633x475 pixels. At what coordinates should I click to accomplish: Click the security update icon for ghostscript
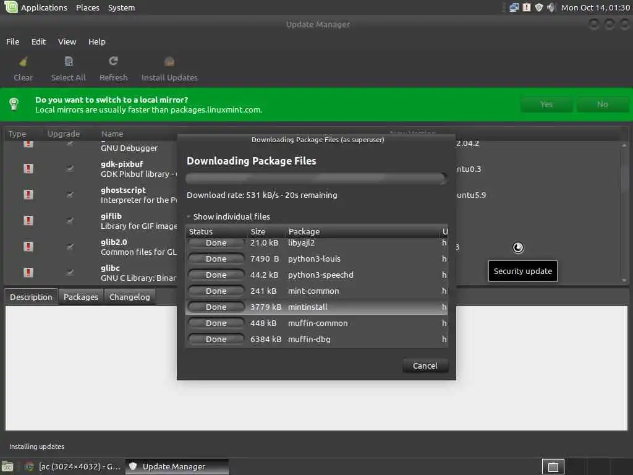coord(28,195)
